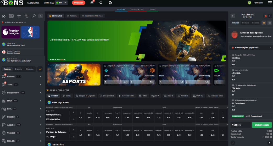Open the ESPORTS promo card
Screen dimensions: 273x146
[x=74, y=74]
